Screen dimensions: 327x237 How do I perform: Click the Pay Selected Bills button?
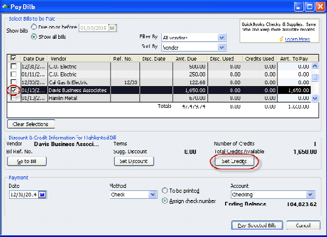257,225
